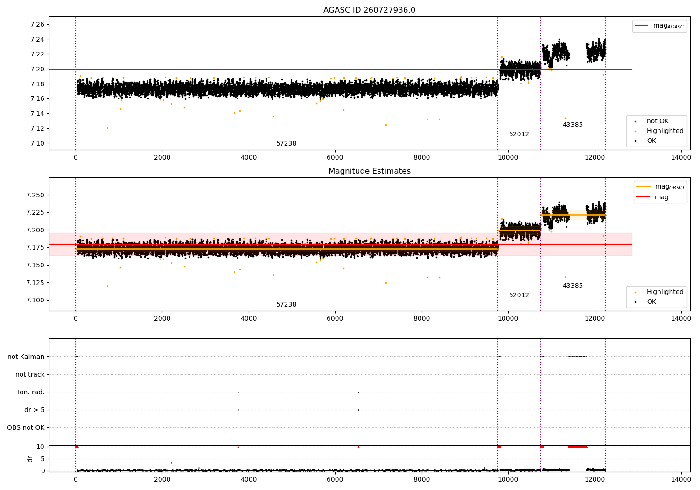Viewport: 700px width, 490px height.
Task: Click OBSID label 52012 in top plot
Action: click(519, 134)
